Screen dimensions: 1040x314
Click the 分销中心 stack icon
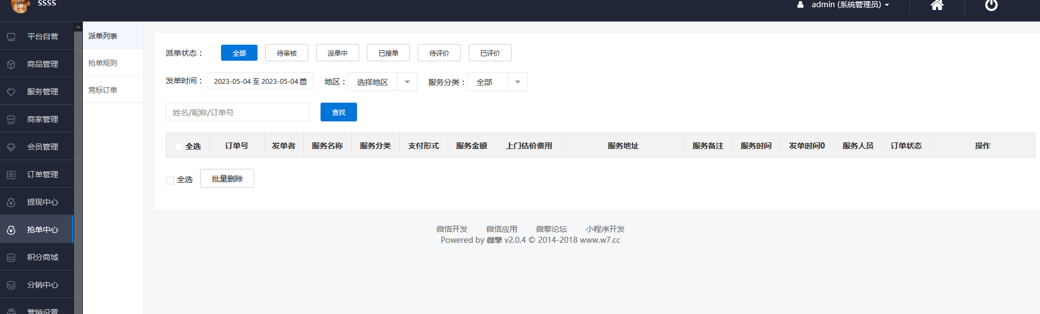pyautogui.click(x=11, y=285)
